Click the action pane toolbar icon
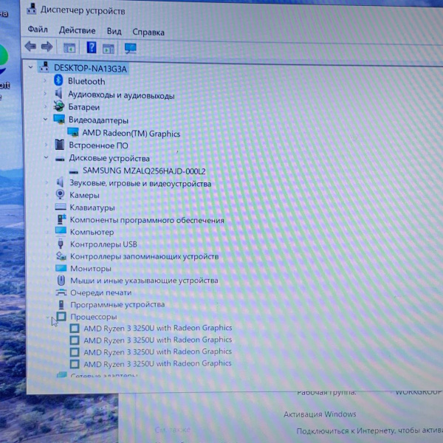The image size is (443, 443). [109, 49]
